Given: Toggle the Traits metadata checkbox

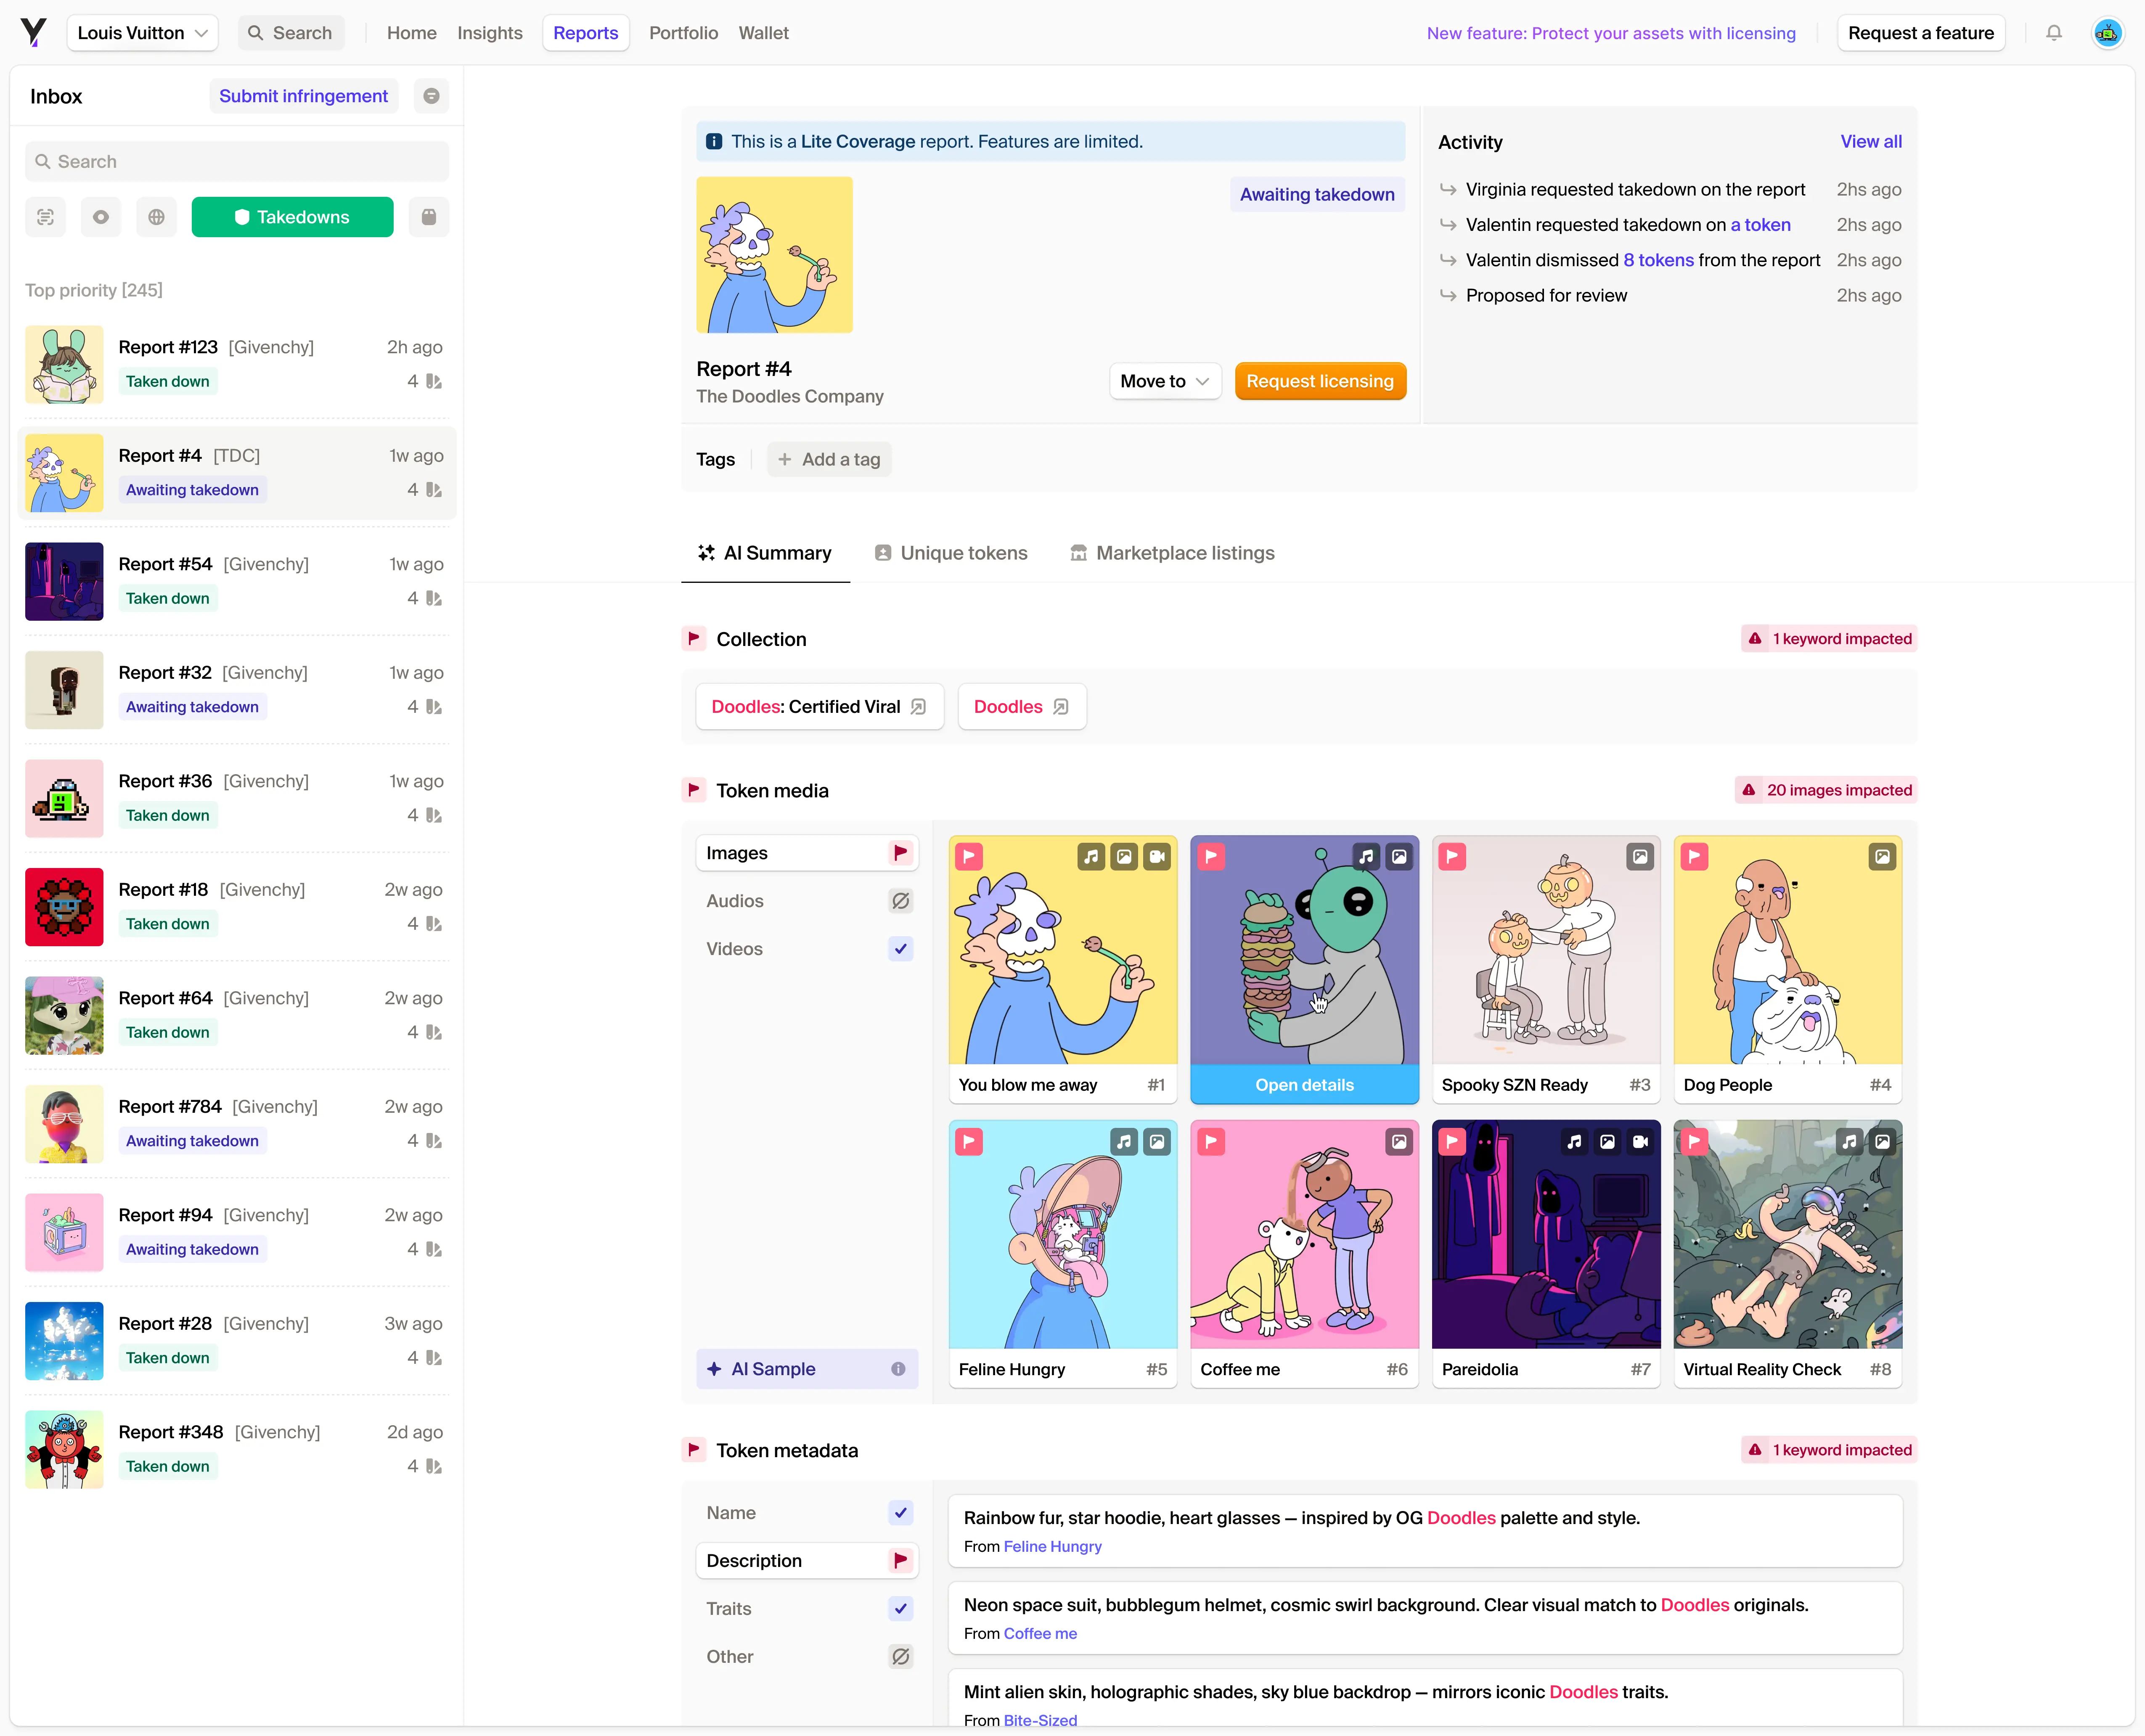Looking at the screenshot, I should click(900, 1609).
